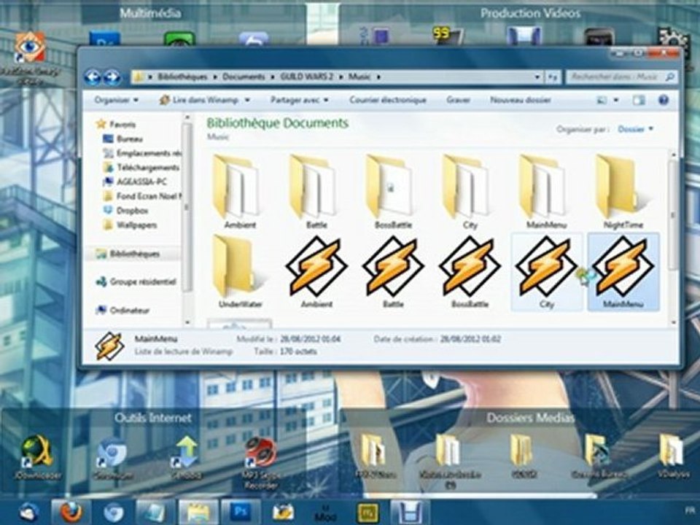Click the Nouveau dossier button
The height and width of the screenshot is (525, 700).
tap(521, 100)
